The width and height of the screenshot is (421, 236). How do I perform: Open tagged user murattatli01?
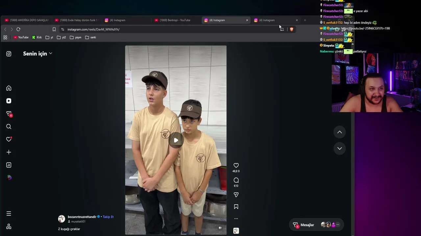(x=78, y=222)
